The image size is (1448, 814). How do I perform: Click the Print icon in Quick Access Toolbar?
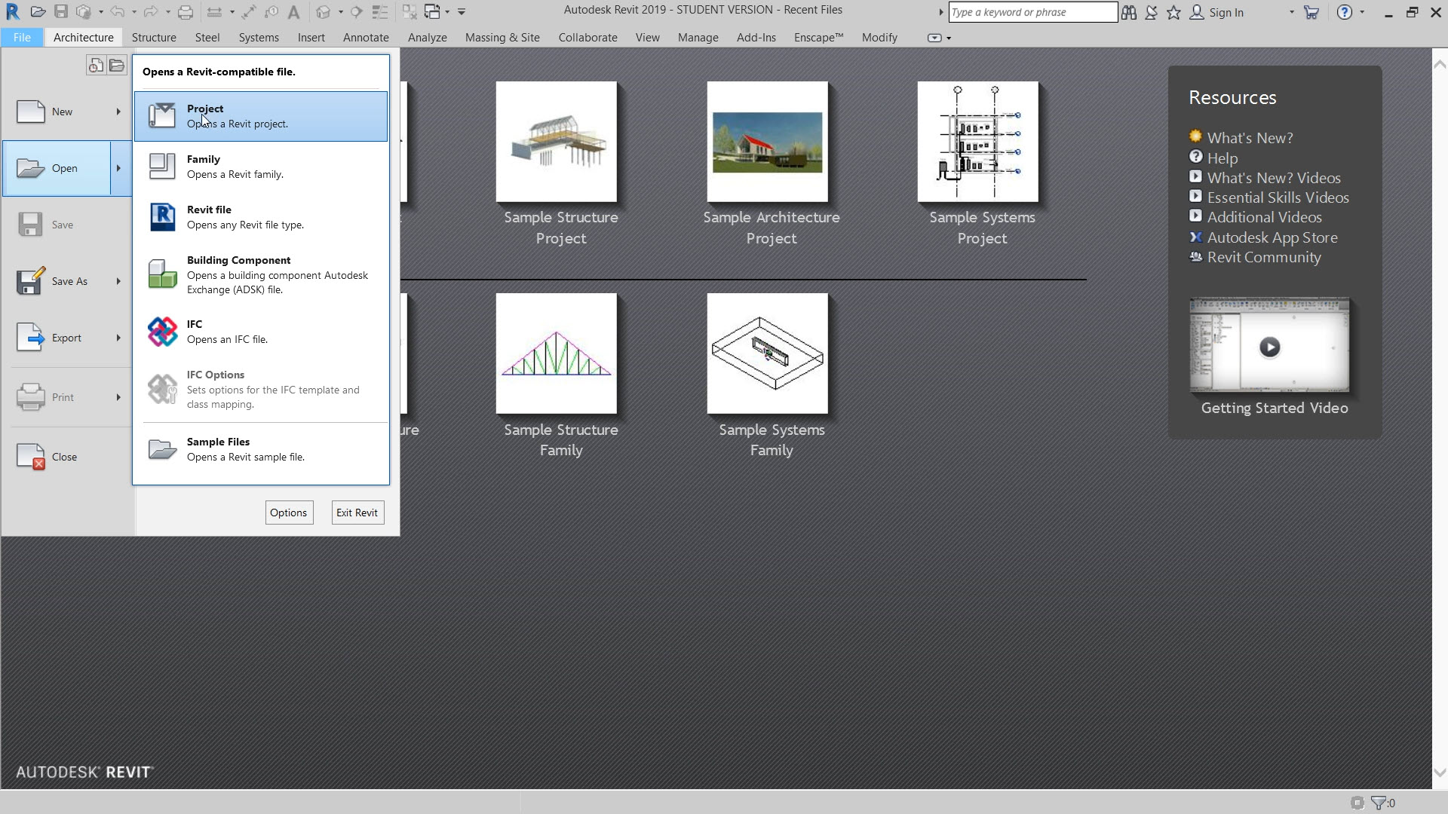(x=185, y=12)
